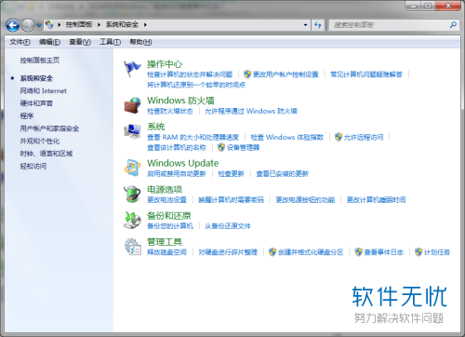Click 查看已安装的更新 link

pos(283,174)
